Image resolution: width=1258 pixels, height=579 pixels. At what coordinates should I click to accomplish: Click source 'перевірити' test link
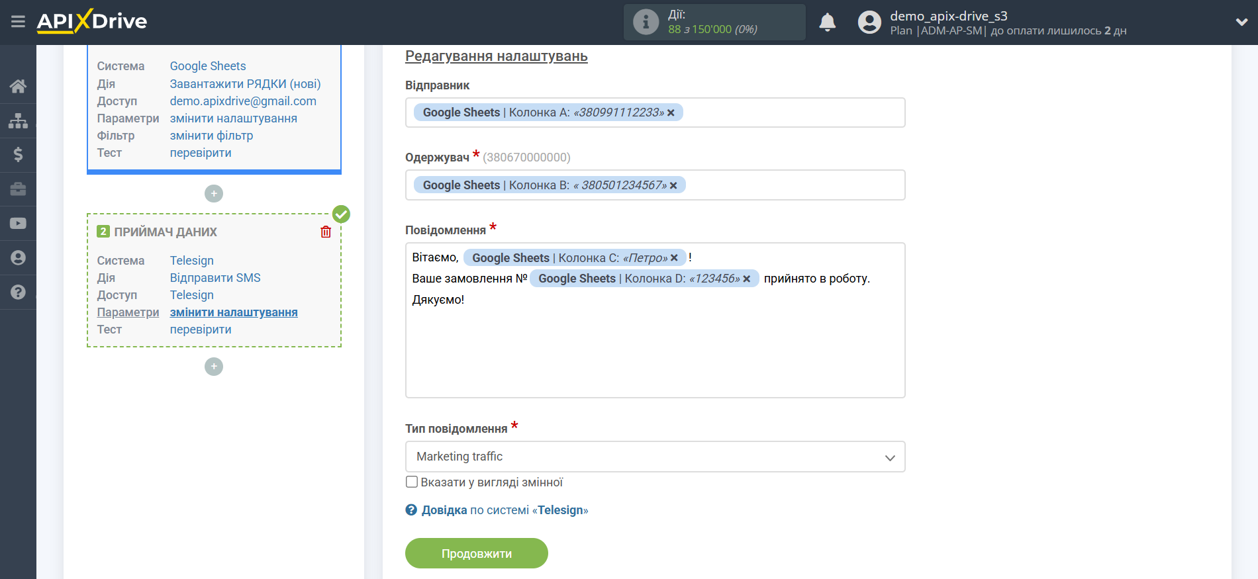(201, 153)
